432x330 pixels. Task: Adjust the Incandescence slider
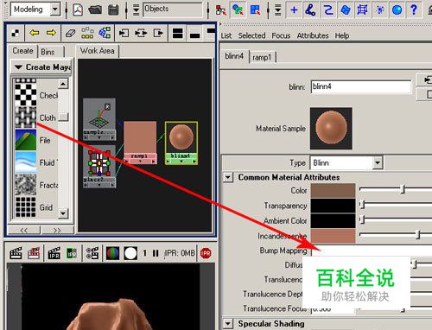point(417,235)
